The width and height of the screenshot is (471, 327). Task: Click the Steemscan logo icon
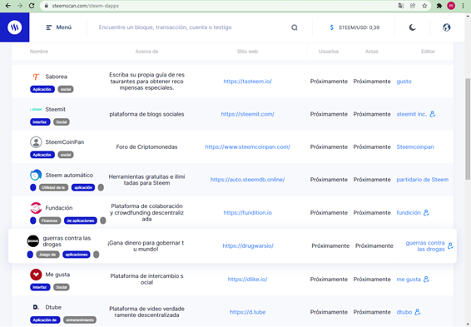[x=14, y=27]
